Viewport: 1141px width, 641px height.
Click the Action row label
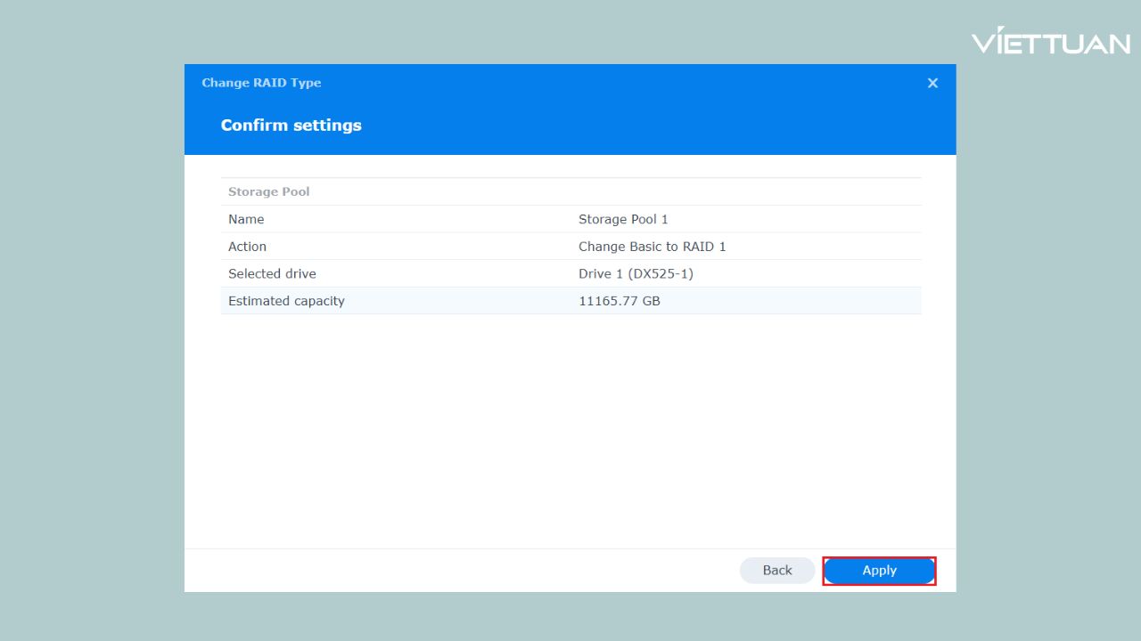248,247
